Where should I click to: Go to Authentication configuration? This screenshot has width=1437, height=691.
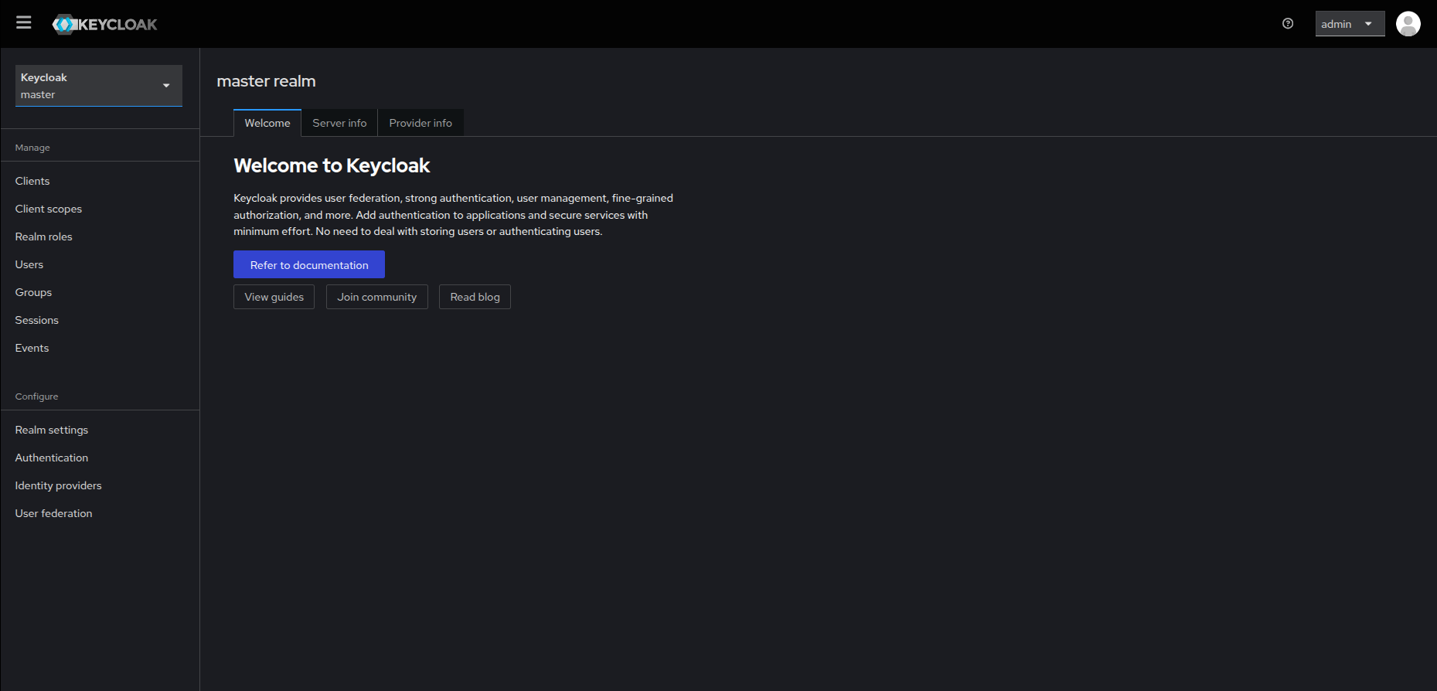pos(100,458)
